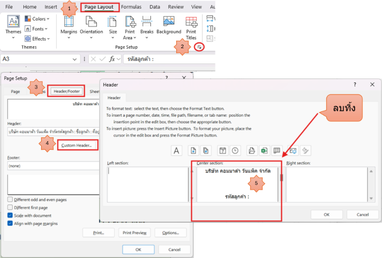
Task: Click the Print Titles ribbon button
Action: [191, 28]
